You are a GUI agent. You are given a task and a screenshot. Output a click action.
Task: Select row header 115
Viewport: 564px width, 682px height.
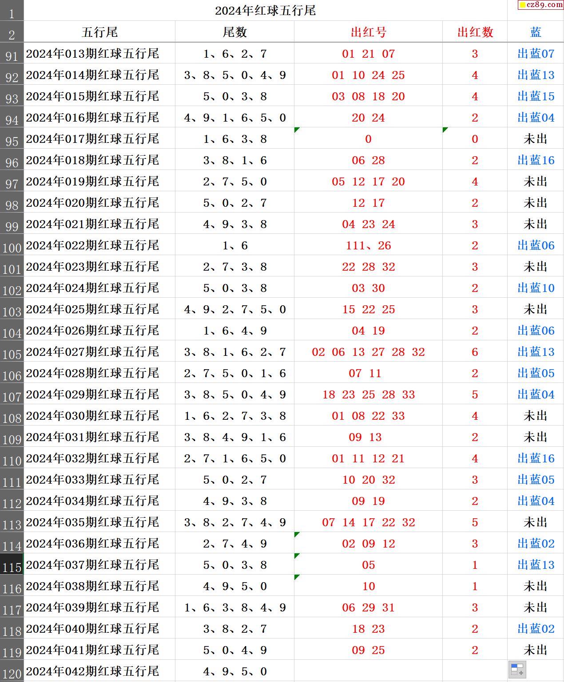(12, 565)
